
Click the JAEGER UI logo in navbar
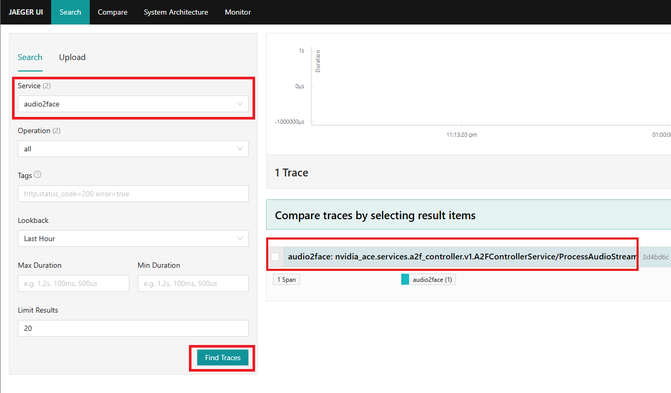pyautogui.click(x=26, y=12)
